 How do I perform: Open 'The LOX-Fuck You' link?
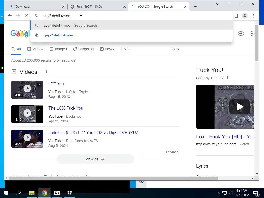coord(66,108)
